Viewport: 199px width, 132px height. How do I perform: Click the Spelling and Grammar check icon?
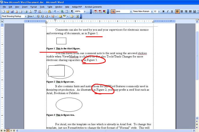[x=35, y=12]
